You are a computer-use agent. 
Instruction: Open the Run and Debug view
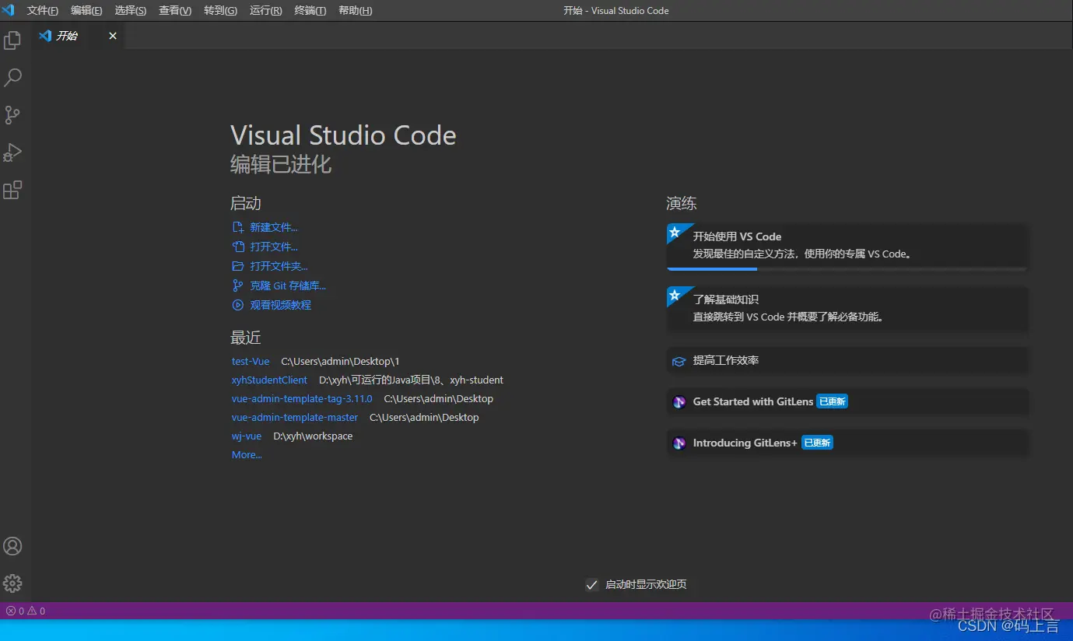pyautogui.click(x=12, y=152)
